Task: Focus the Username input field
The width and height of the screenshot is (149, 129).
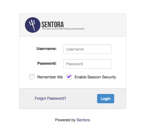Action: [87, 49]
